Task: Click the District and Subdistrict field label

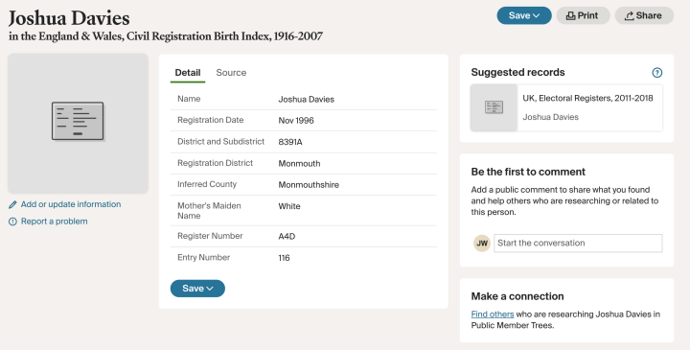Action: pyautogui.click(x=221, y=142)
